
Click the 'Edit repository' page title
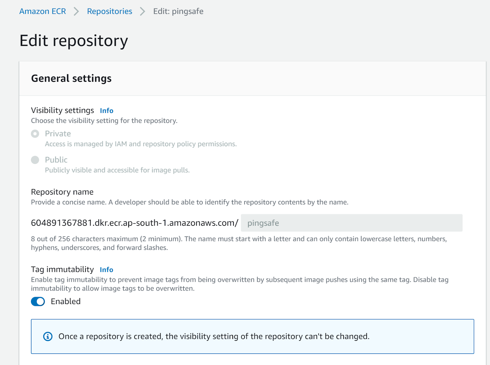point(74,41)
